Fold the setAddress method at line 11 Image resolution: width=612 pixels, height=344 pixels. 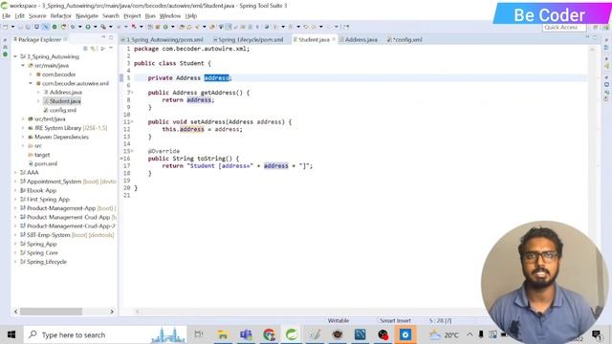[132, 121]
